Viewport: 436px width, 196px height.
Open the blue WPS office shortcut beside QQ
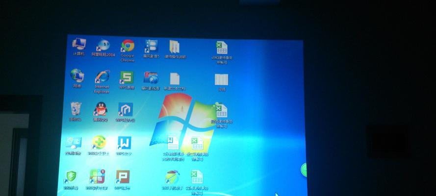(x=126, y=112)
